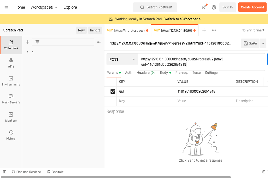Show Monitors in the sidebar

click(11, 117)
